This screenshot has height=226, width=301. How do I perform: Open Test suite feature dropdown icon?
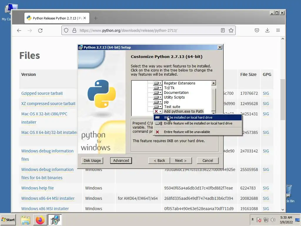point(158,107)
